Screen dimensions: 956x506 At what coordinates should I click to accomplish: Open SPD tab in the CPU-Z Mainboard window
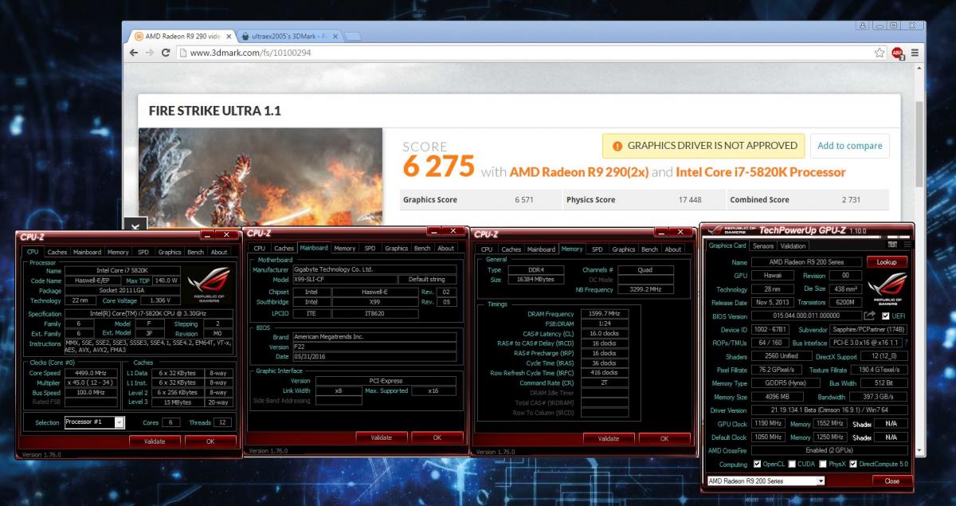(370, 248)
